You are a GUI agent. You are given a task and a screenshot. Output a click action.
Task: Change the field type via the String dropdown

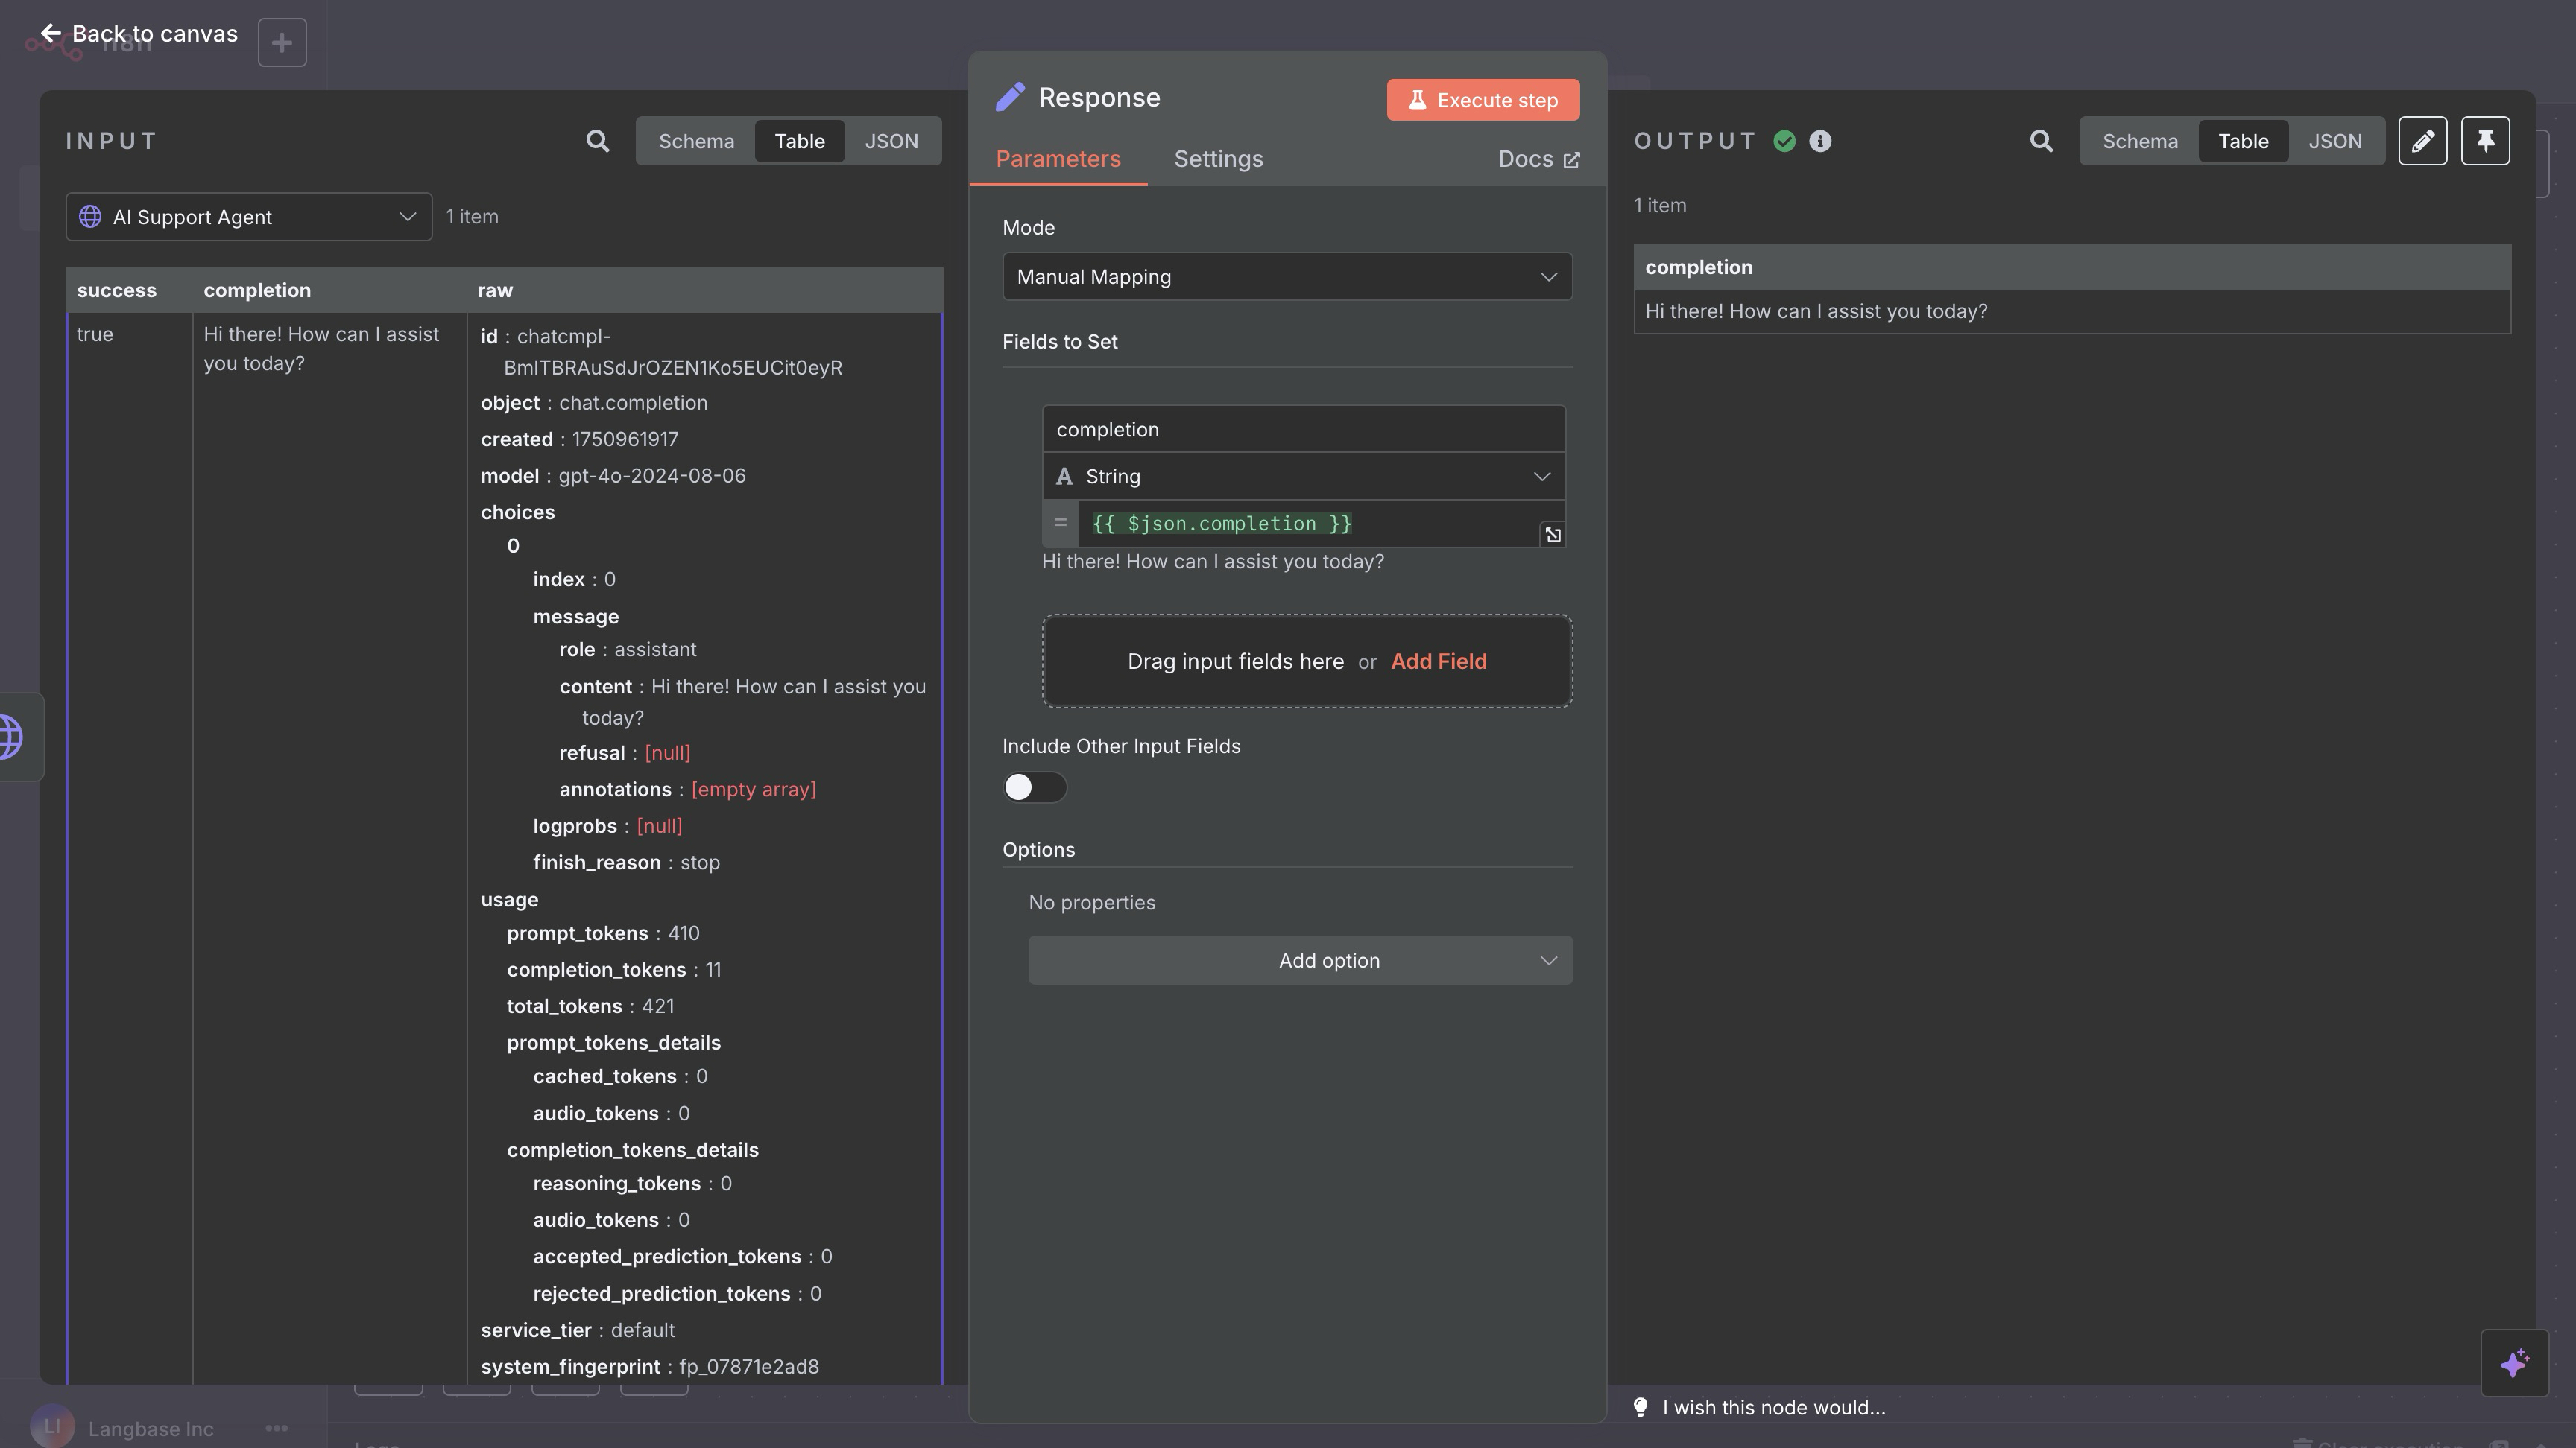point(1303,476)
